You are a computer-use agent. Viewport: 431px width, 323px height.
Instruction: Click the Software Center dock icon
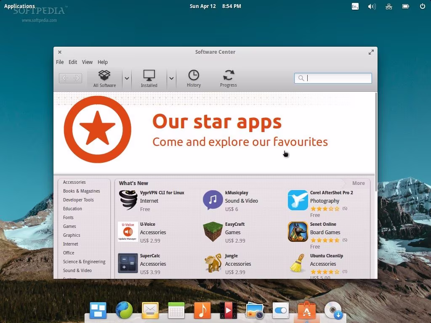click(x=307, y=310)
